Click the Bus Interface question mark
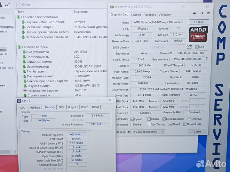Screen dimensions: 230x172 [x=207, y=59]
